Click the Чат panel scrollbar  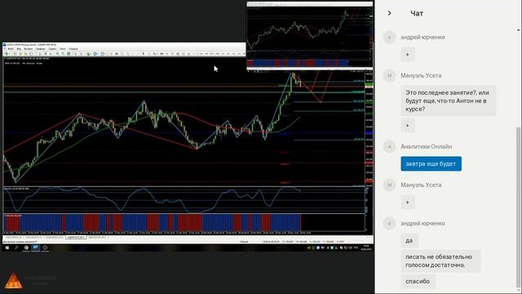(519, 207)
